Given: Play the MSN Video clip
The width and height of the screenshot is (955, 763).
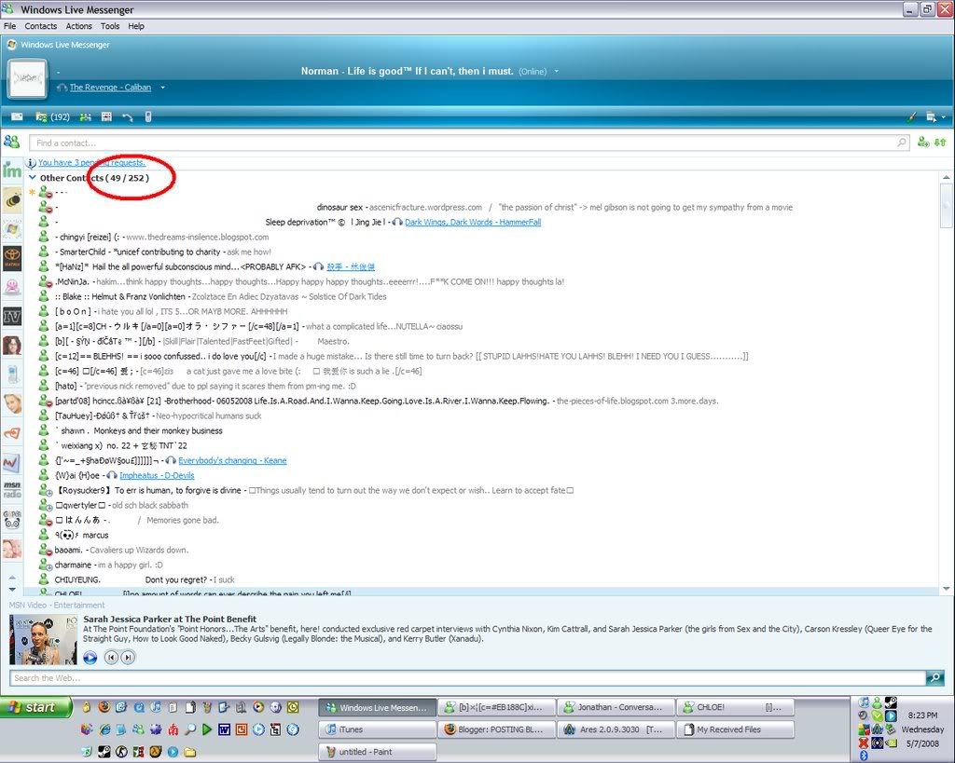Looking at the screenshot, I should [x=90, y=657].
